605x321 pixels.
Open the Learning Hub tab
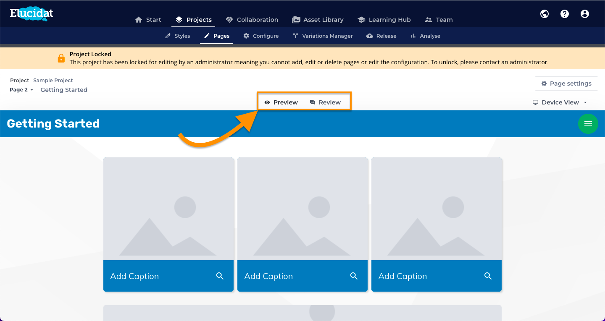[384, 20]
